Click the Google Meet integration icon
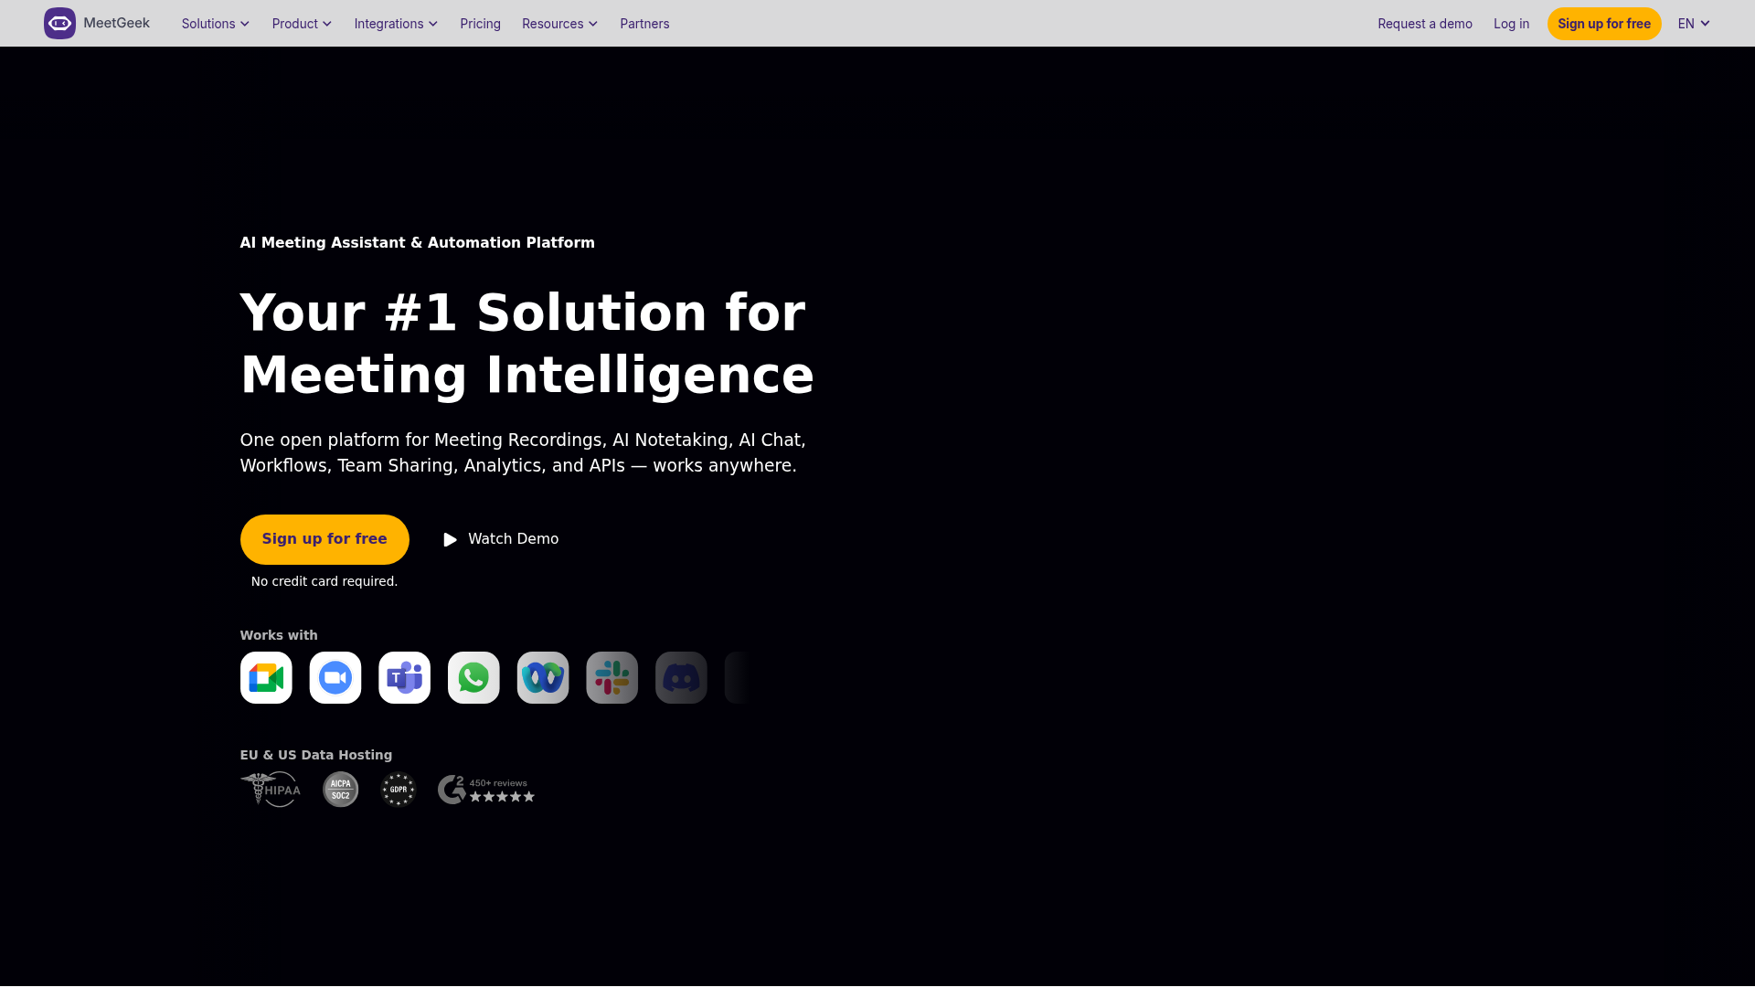The height and width of the screenshot is (987, 1755). [265, 677]
